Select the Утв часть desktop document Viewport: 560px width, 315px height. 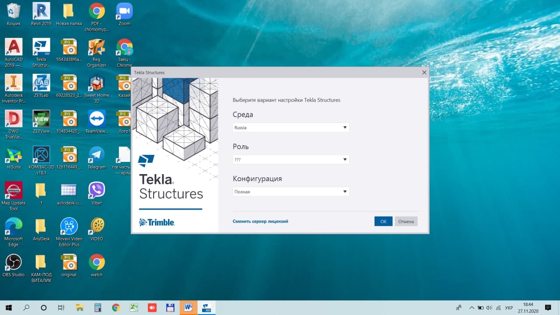pyautogui.click(x=122, y=161)
